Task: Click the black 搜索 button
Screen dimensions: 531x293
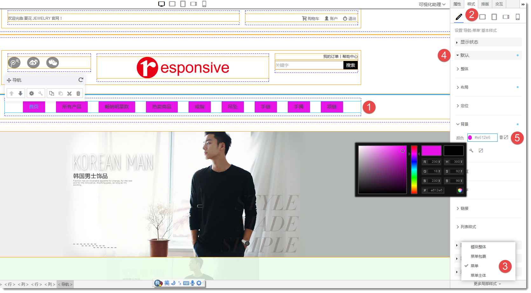Action: point(350,65)
